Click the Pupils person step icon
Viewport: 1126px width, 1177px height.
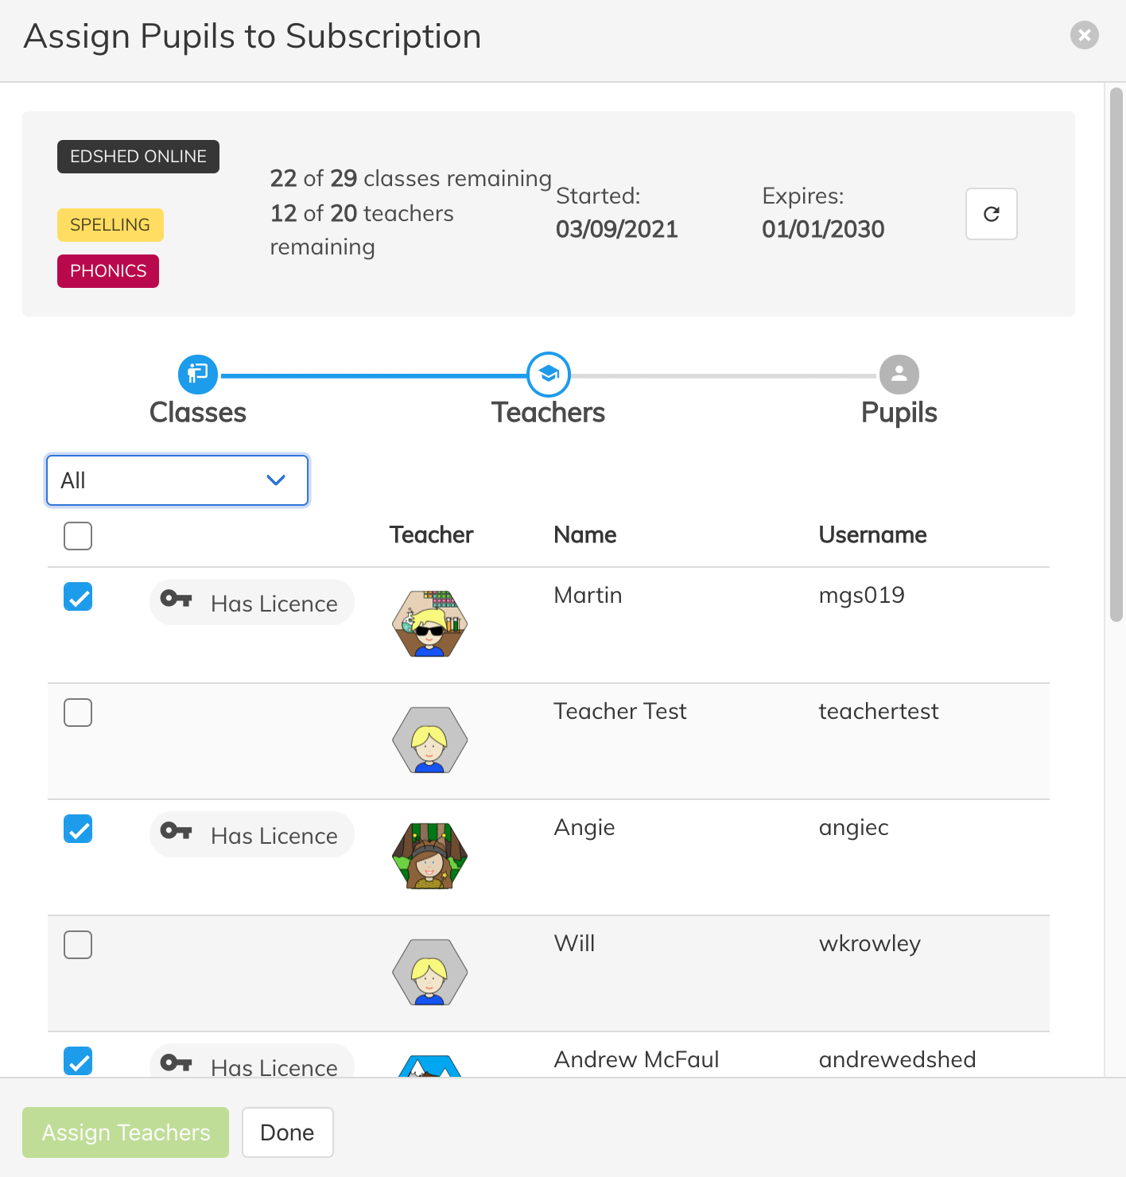click(899, 375)
